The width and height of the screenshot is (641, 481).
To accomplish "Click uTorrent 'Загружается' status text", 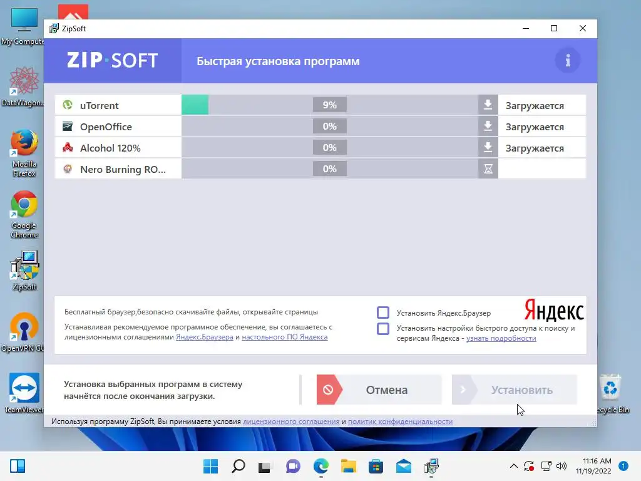I will pyautogui.click(x=535, y=105).
